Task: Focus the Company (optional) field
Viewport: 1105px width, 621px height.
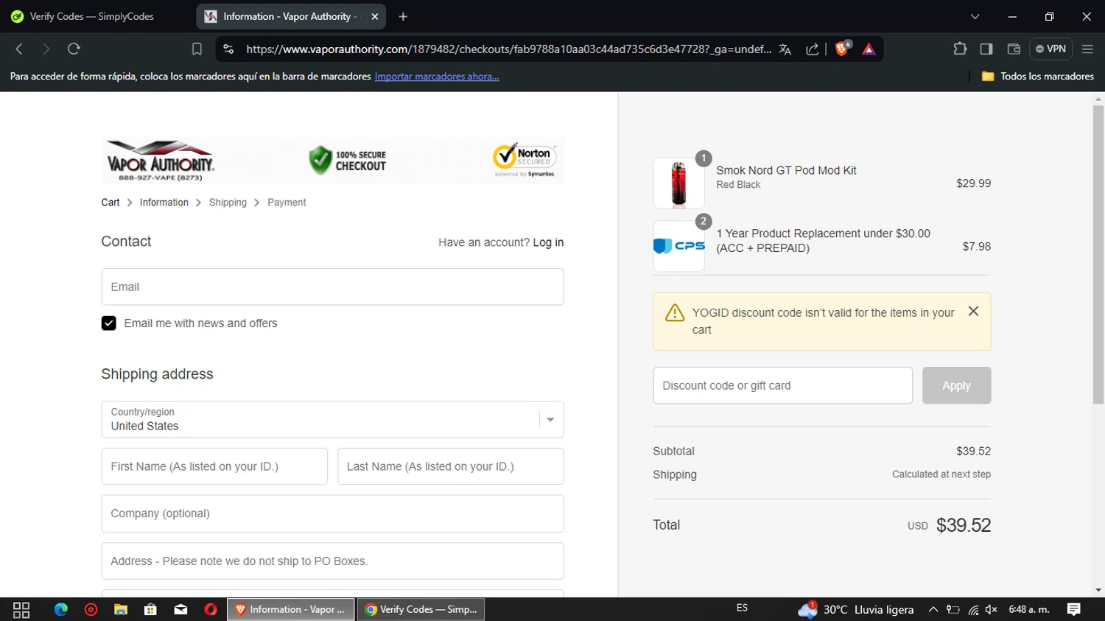Action: pyautogui.click(x=332, y=513)
